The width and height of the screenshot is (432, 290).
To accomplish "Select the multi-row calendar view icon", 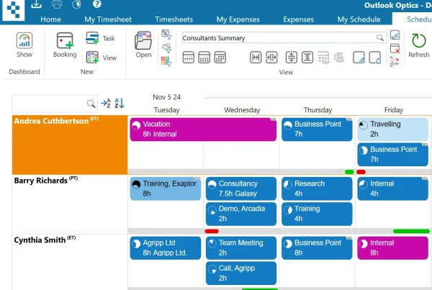I will pos(220,58).
